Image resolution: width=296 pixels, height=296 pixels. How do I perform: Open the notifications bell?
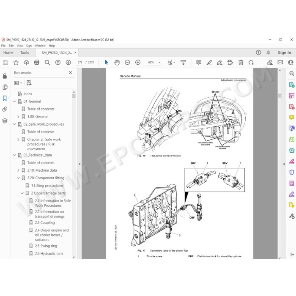click(268, 52)
